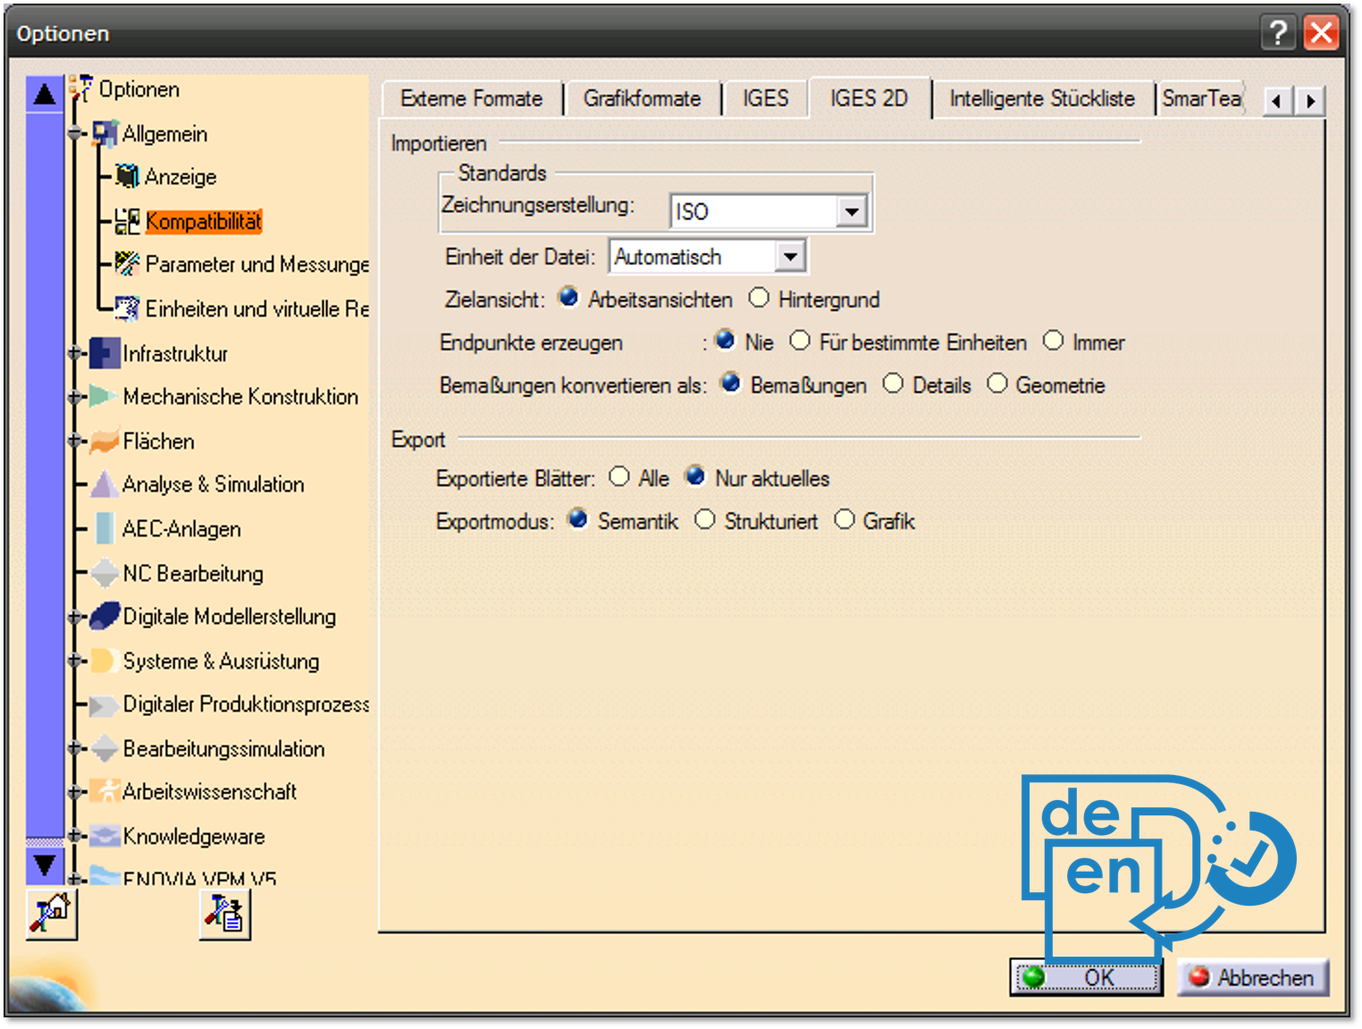The height and width of the screenshot is (1029, 1362).
Task: Expand the Knowledgeware tree node
Action: 76,836
